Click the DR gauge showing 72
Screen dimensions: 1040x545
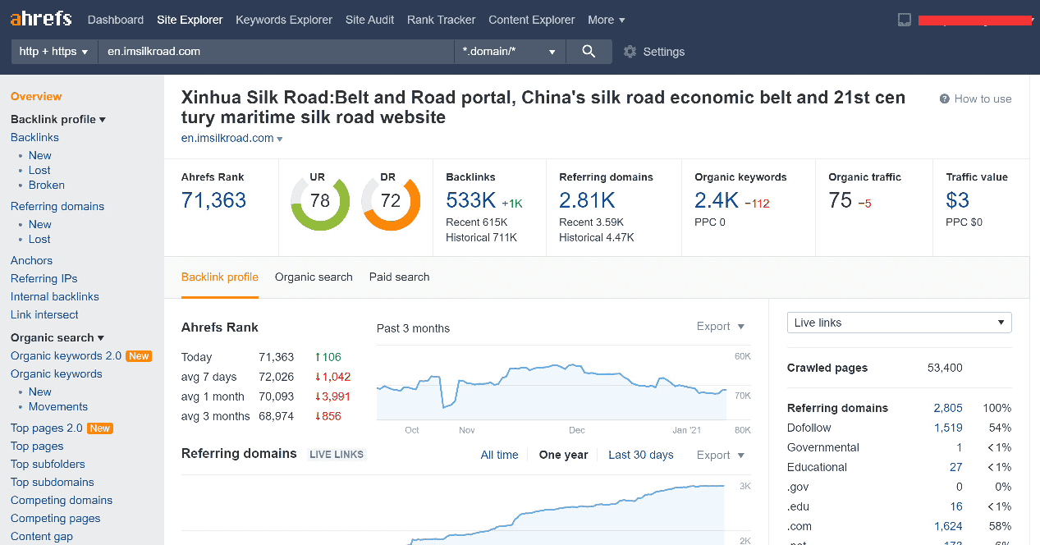point(392,199)
